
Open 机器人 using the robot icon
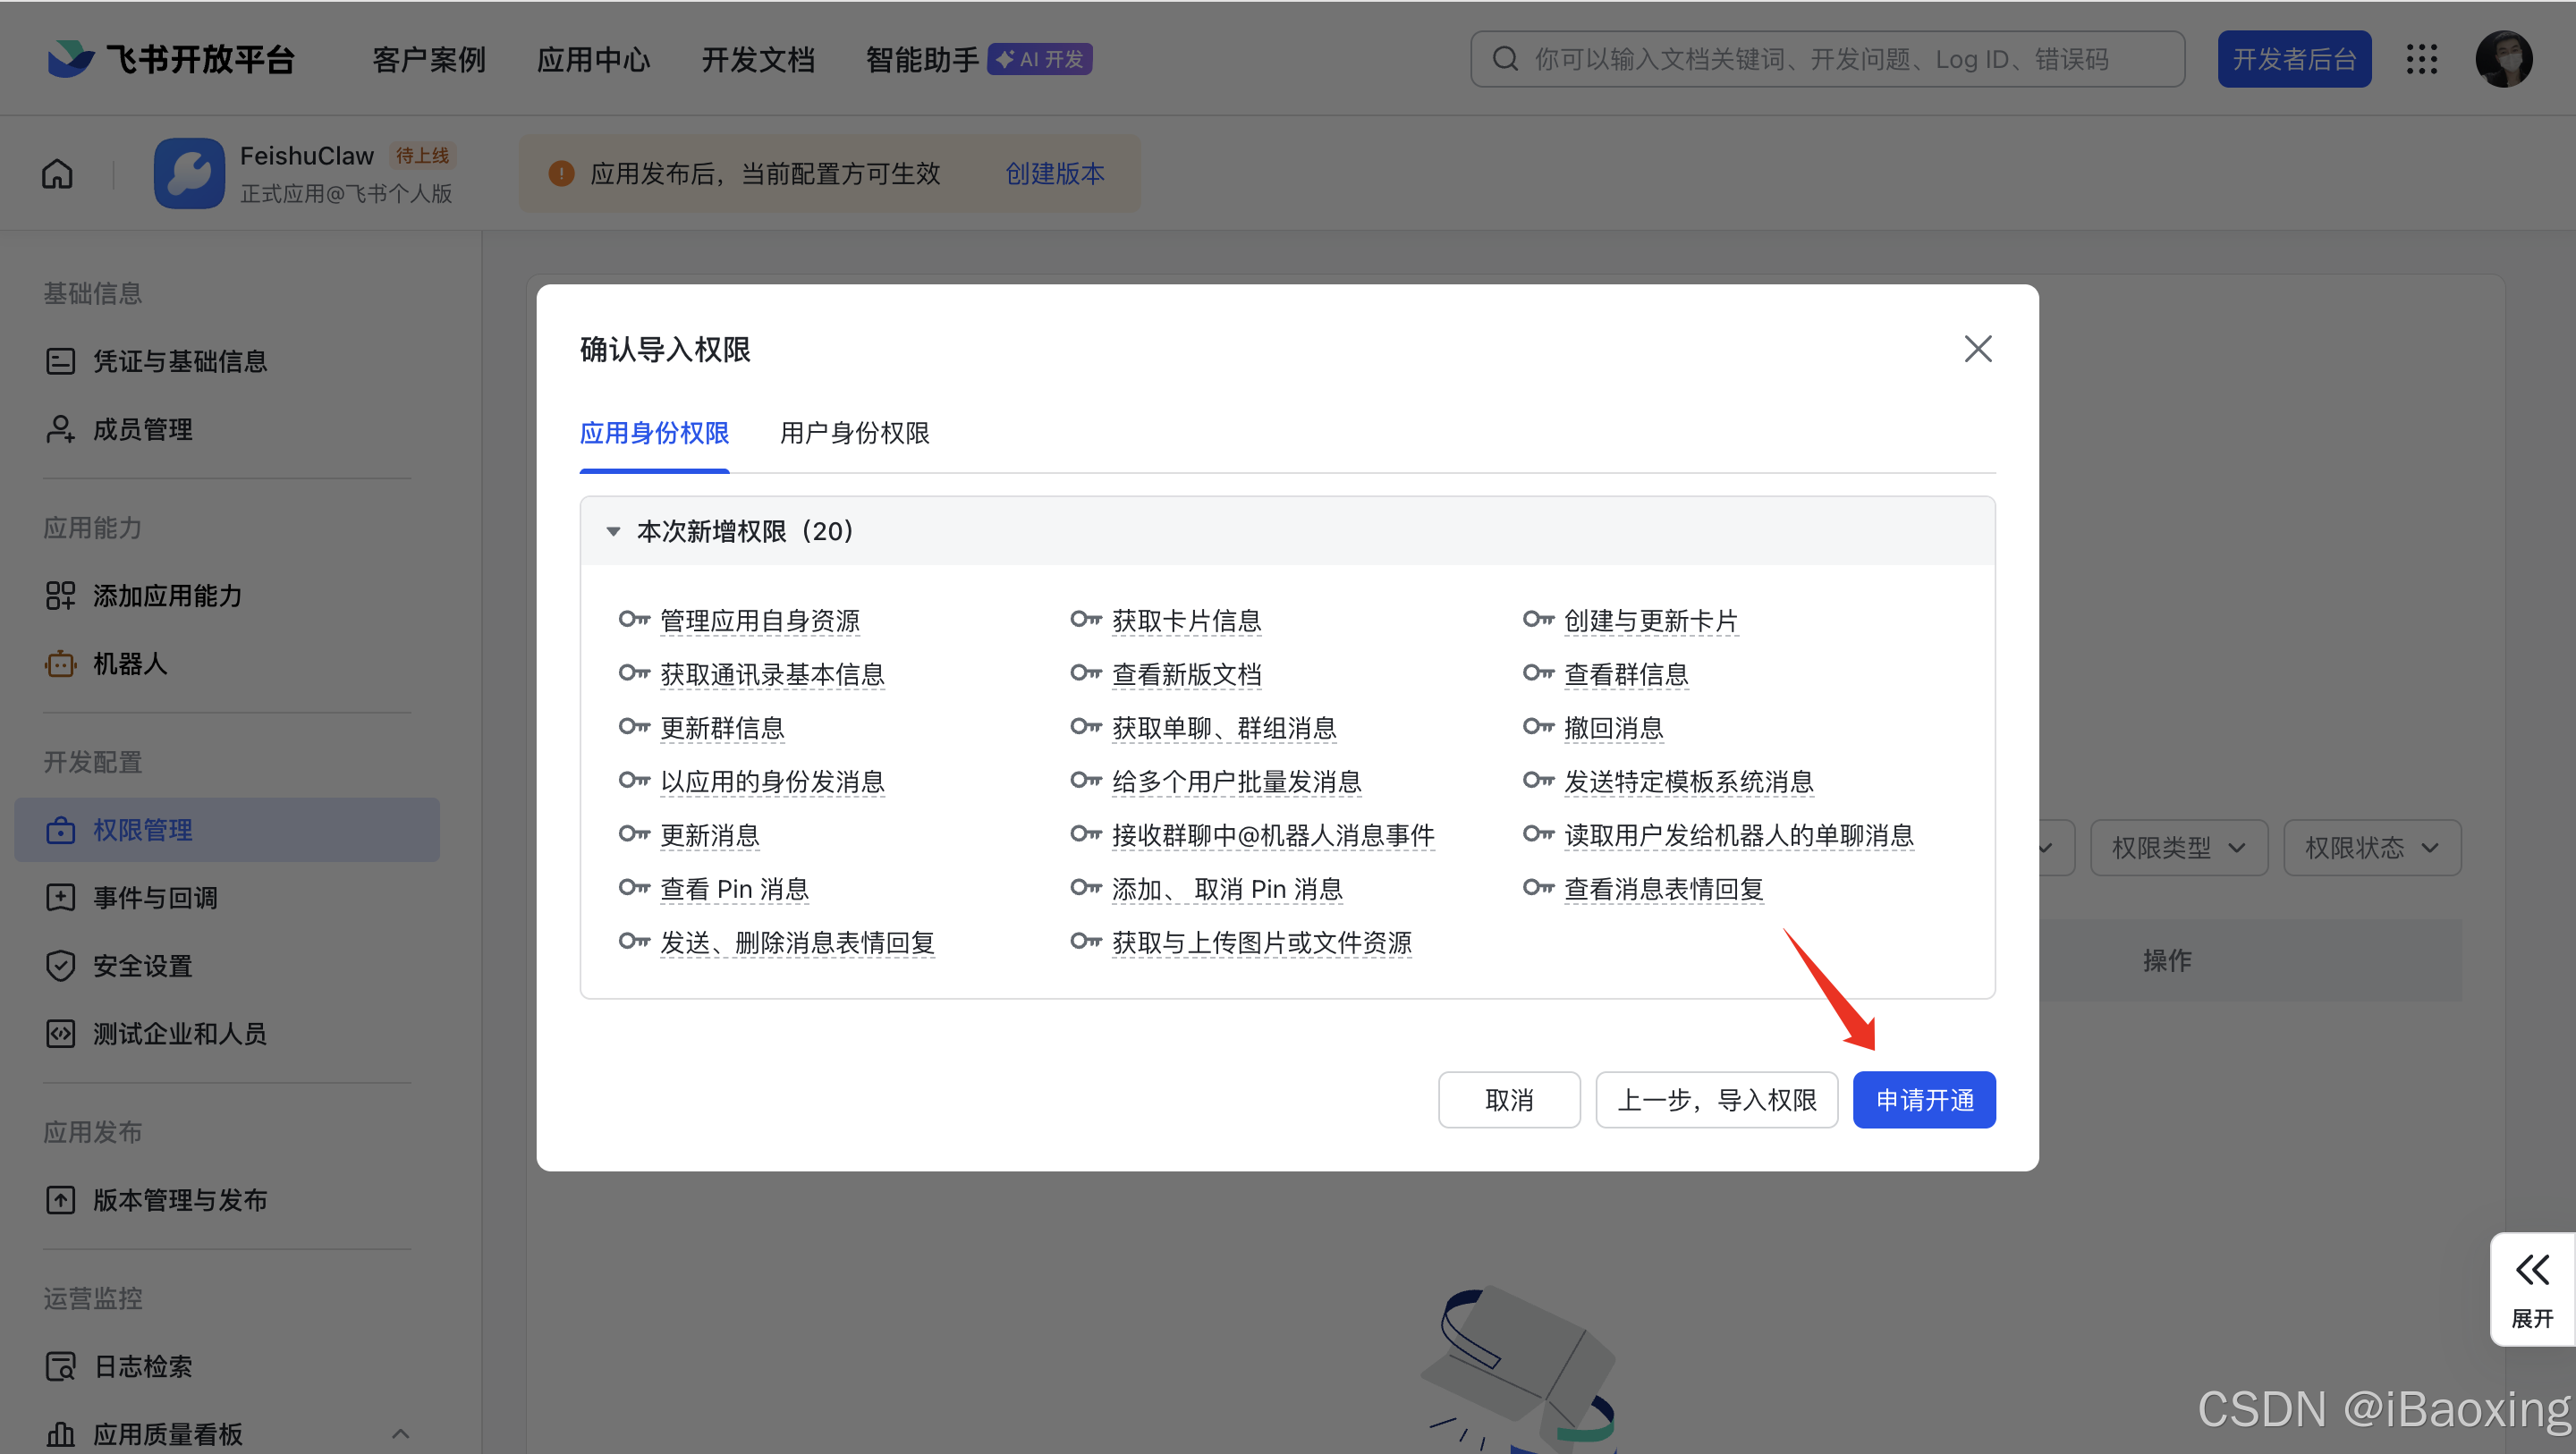click(61, 663)
